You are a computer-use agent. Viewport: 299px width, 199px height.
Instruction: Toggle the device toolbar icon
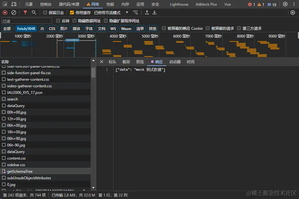[14, 4]
